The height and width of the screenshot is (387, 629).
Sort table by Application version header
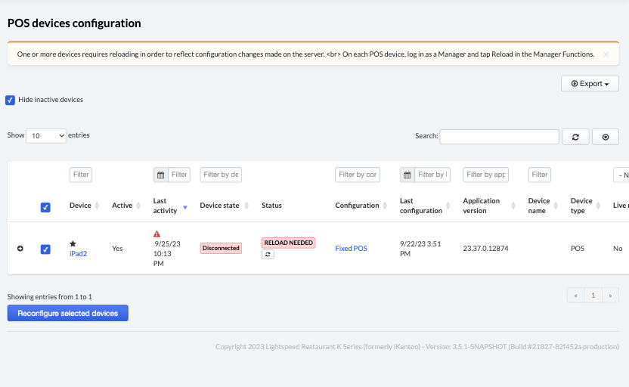[x=482, y=206]
